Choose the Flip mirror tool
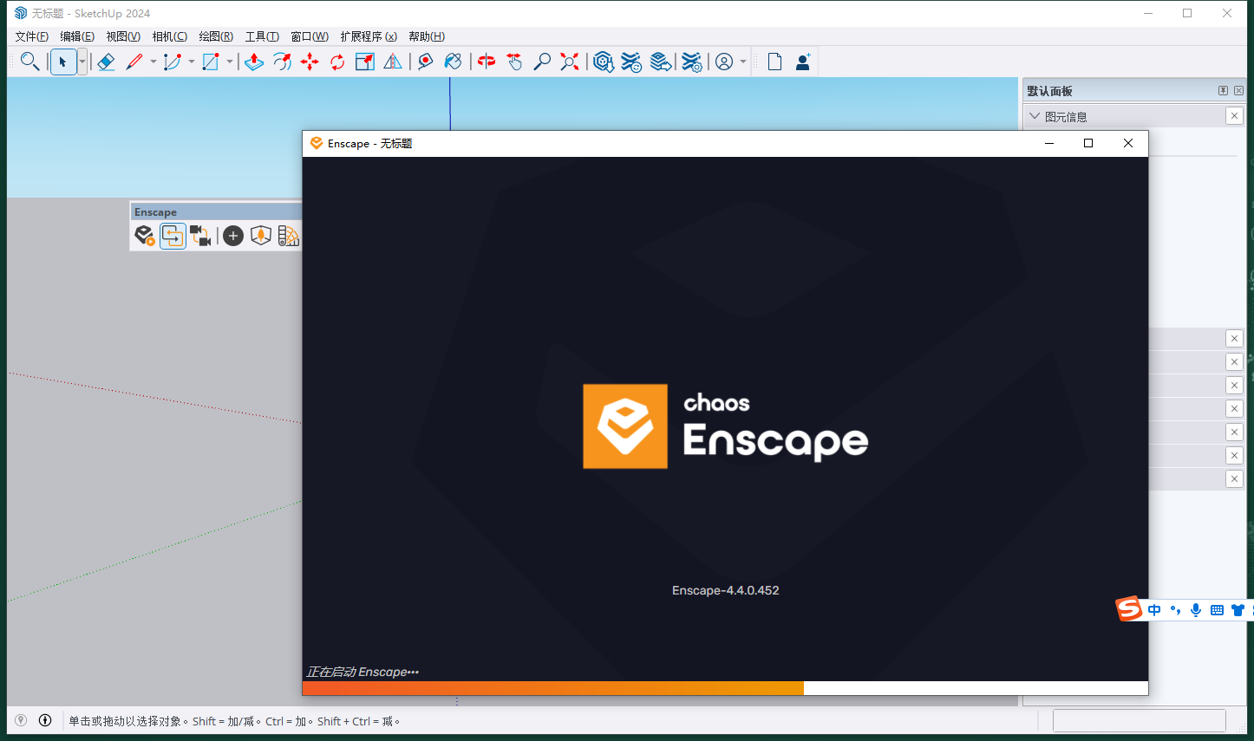 pos(393,62)
